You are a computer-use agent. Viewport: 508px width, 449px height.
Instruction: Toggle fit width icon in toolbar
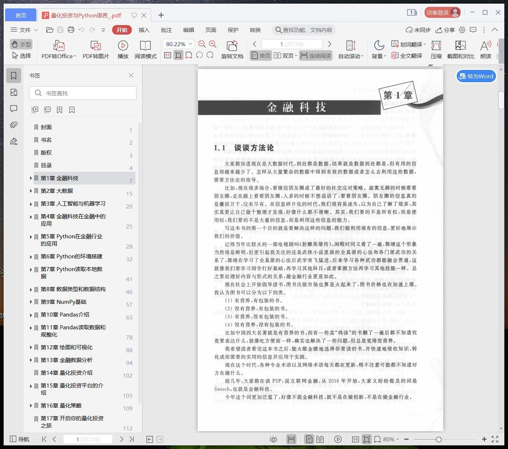coord(189,55)
